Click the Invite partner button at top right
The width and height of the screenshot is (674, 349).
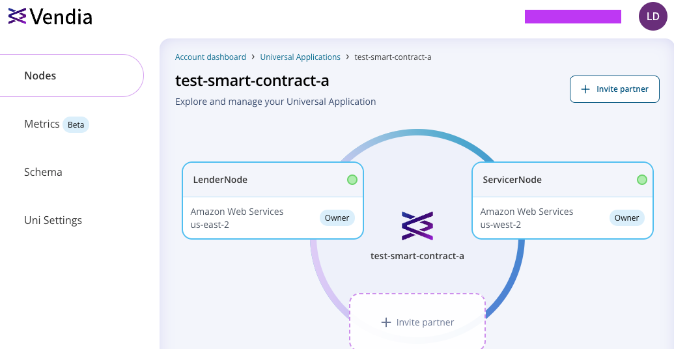point(615,89)
